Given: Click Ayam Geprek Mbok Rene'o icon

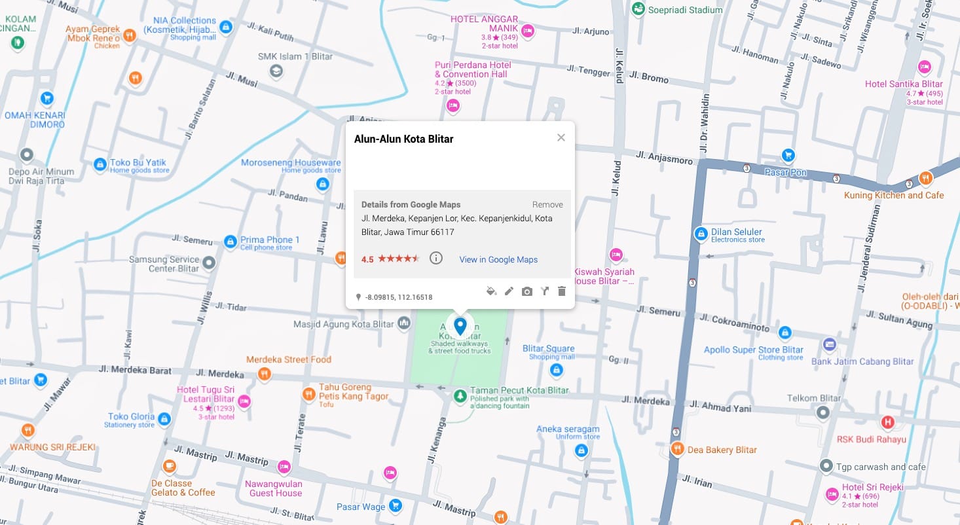Looking at the screenshot, I should 130,35.
